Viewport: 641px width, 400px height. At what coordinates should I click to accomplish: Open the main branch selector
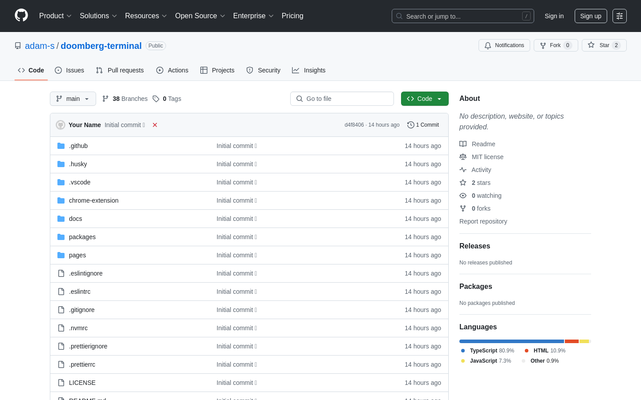click(x=73, y=99)
